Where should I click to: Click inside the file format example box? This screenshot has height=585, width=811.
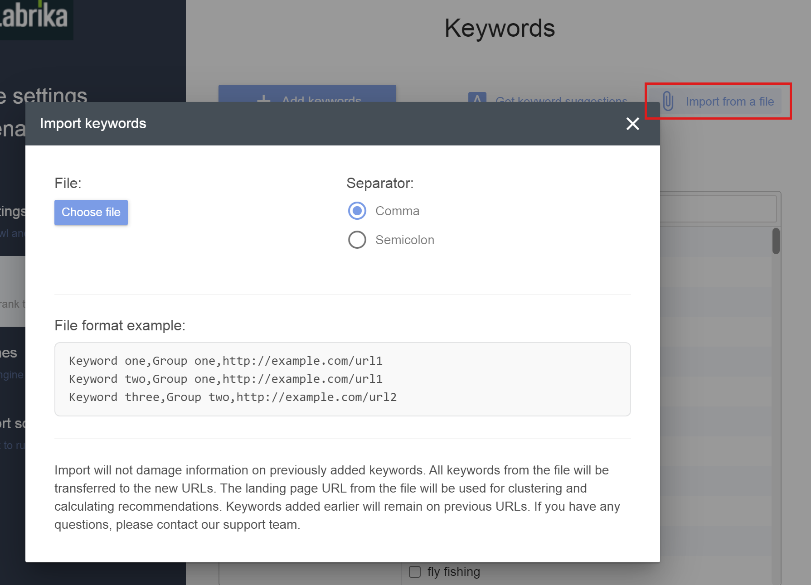(x=342, y=379)
